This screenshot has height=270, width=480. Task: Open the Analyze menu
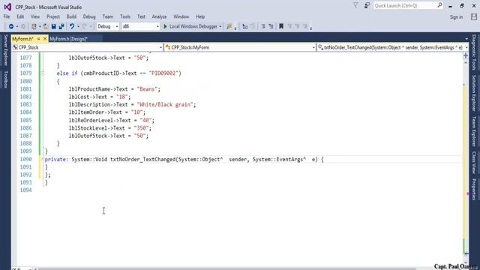(x=159, y=16)
